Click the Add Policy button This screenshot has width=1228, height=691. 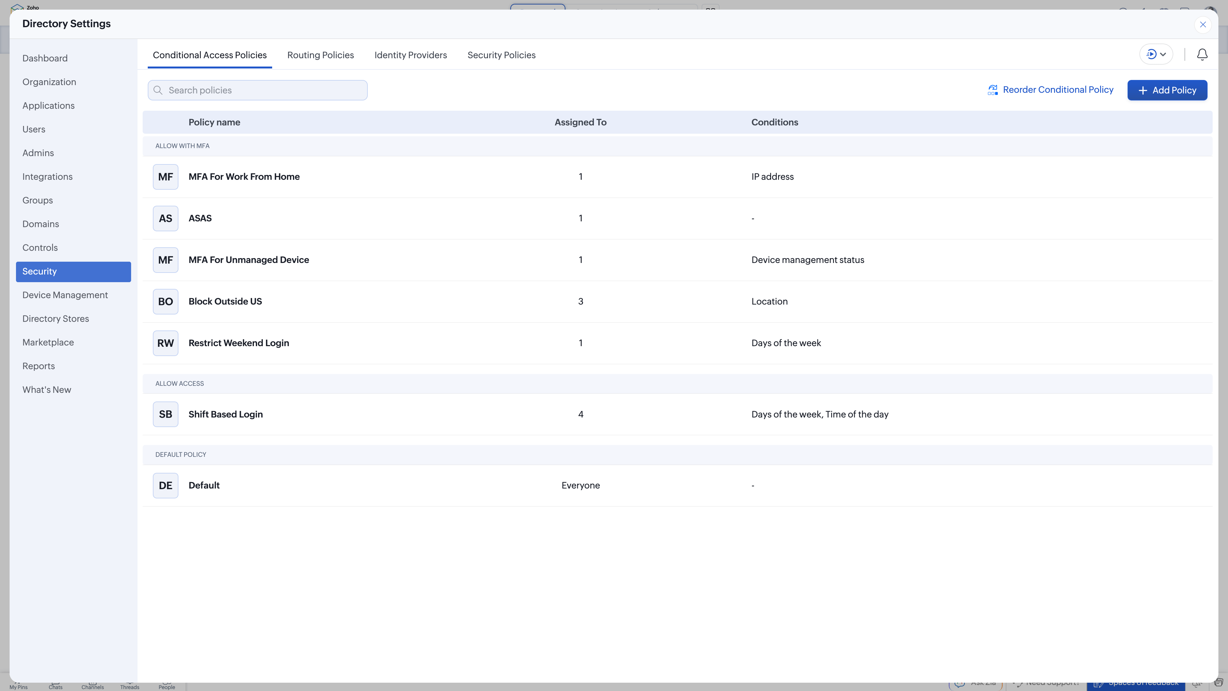click(1168, 90)
